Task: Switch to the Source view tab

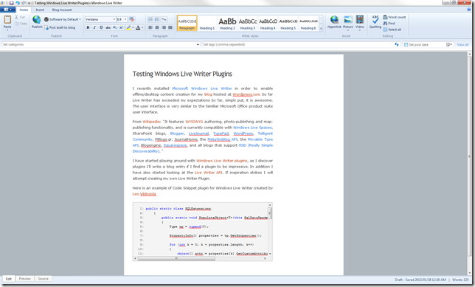Action: point(43,278)
